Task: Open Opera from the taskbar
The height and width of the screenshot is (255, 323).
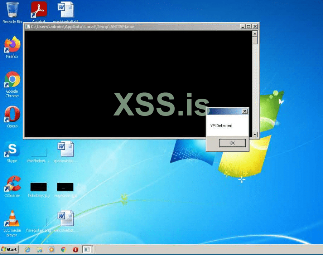Action: point(76,250)
